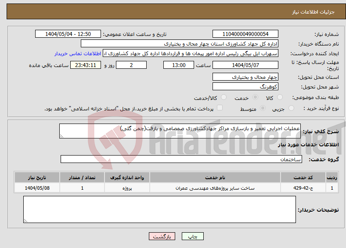Viewport: 346px width, 248px height.
Task: Click the remaining time field 23:43:11
Action: [86, 65]
